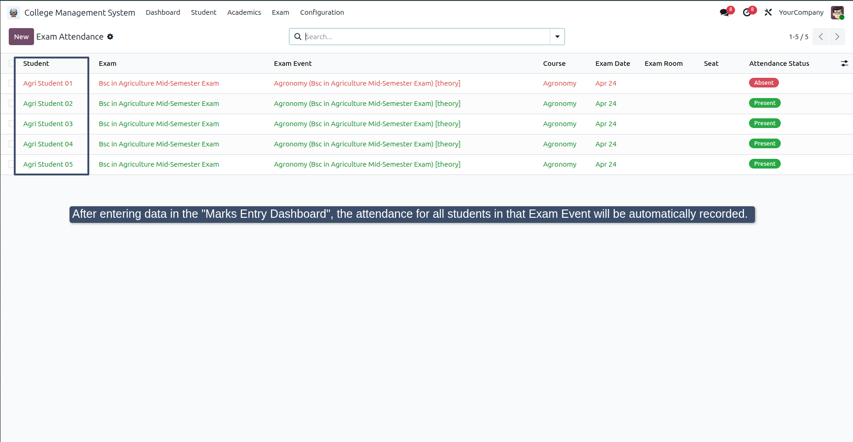
Task: Check the Agri Student 03 row checkbox
Action: (12, 124)
